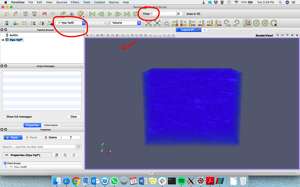This screenshot has width=300, height=187.
Task: Switch to the Information tab
Action: [51, 125]
